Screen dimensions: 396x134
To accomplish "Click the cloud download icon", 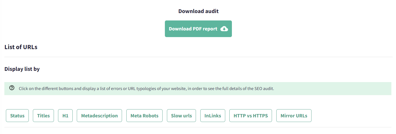I will [x=224, y=29].
